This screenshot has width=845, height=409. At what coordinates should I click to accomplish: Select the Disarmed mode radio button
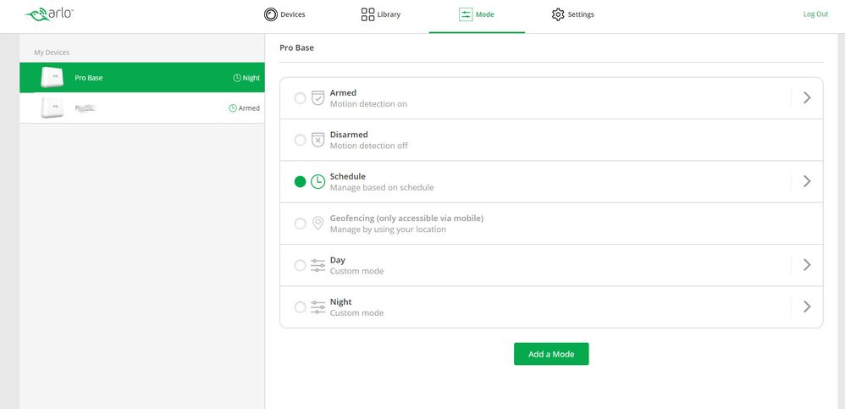tap(301, 140)
